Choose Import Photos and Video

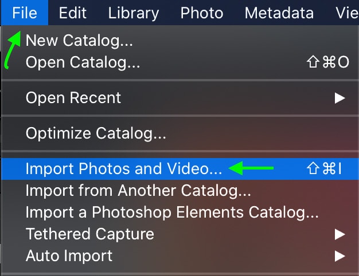coord(180,169)
